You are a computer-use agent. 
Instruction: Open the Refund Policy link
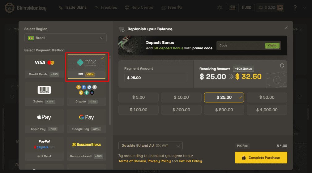point(190,161)
